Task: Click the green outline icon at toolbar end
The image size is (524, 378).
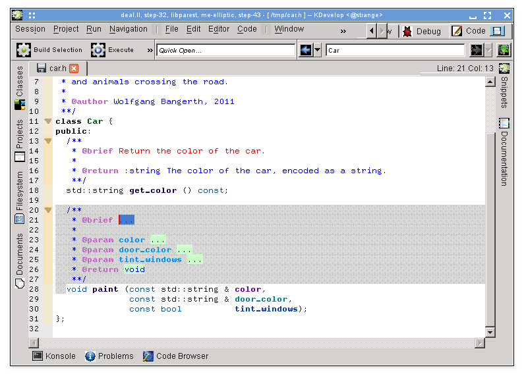Action: point(504,51)
